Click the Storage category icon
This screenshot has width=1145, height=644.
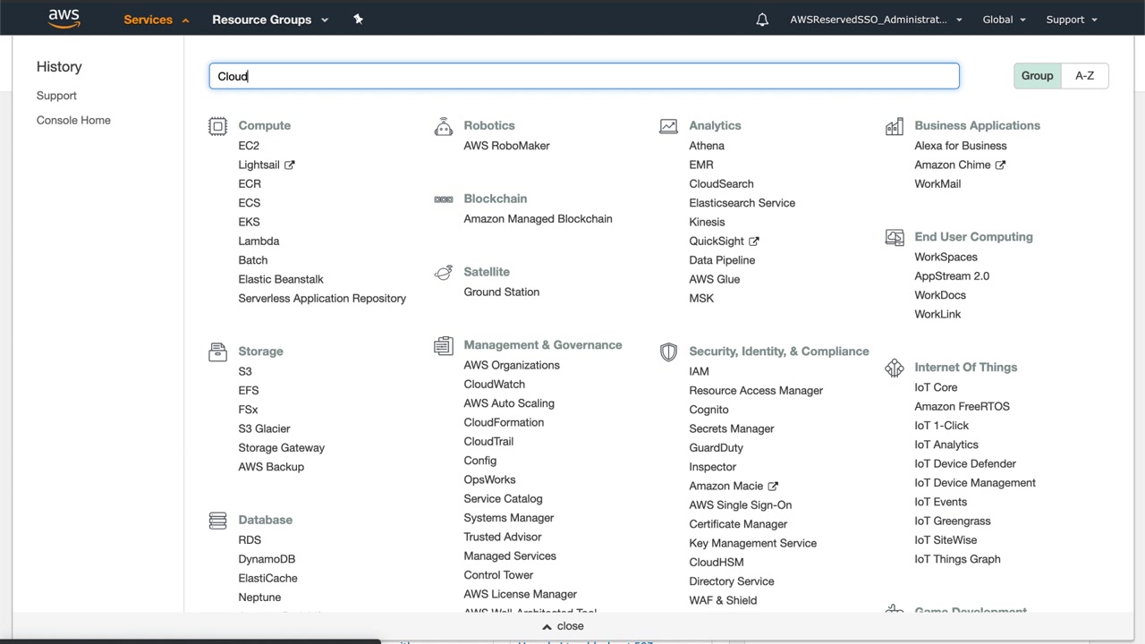[217, 352]
